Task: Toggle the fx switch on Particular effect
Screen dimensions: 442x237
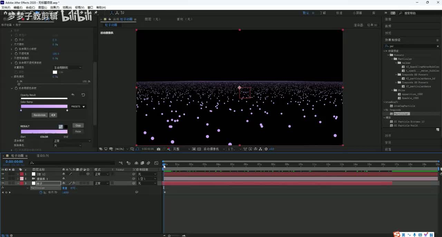Action: [x=3, y=188]
